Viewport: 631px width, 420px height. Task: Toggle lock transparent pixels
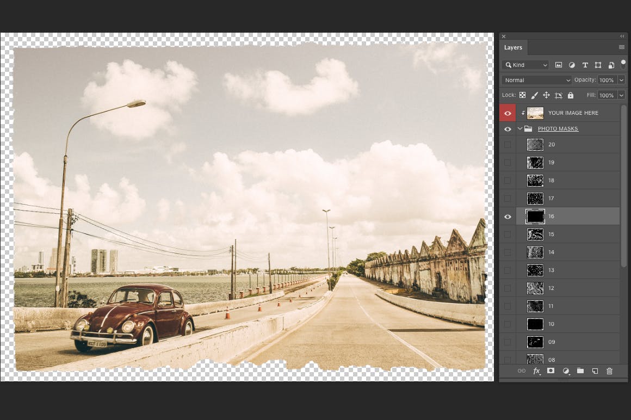pyautogui.click(x=522, y=95)
